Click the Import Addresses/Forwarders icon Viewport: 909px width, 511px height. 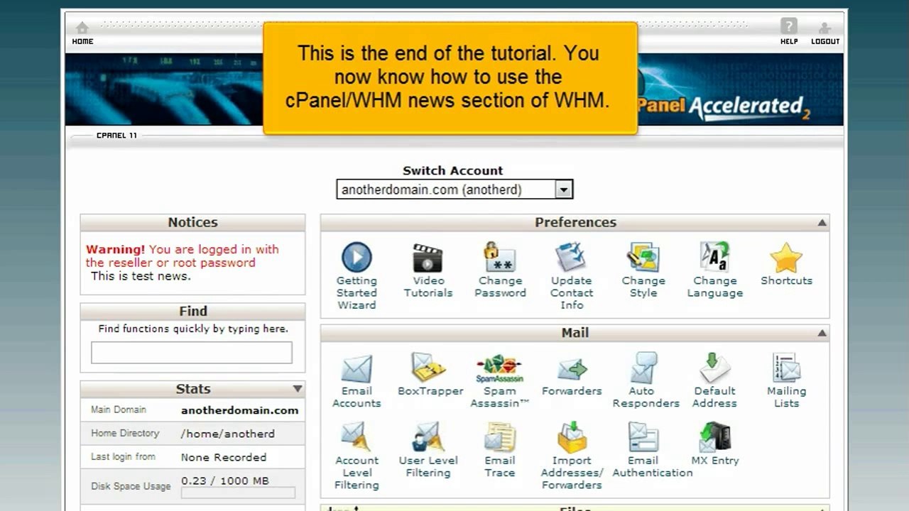572,437
